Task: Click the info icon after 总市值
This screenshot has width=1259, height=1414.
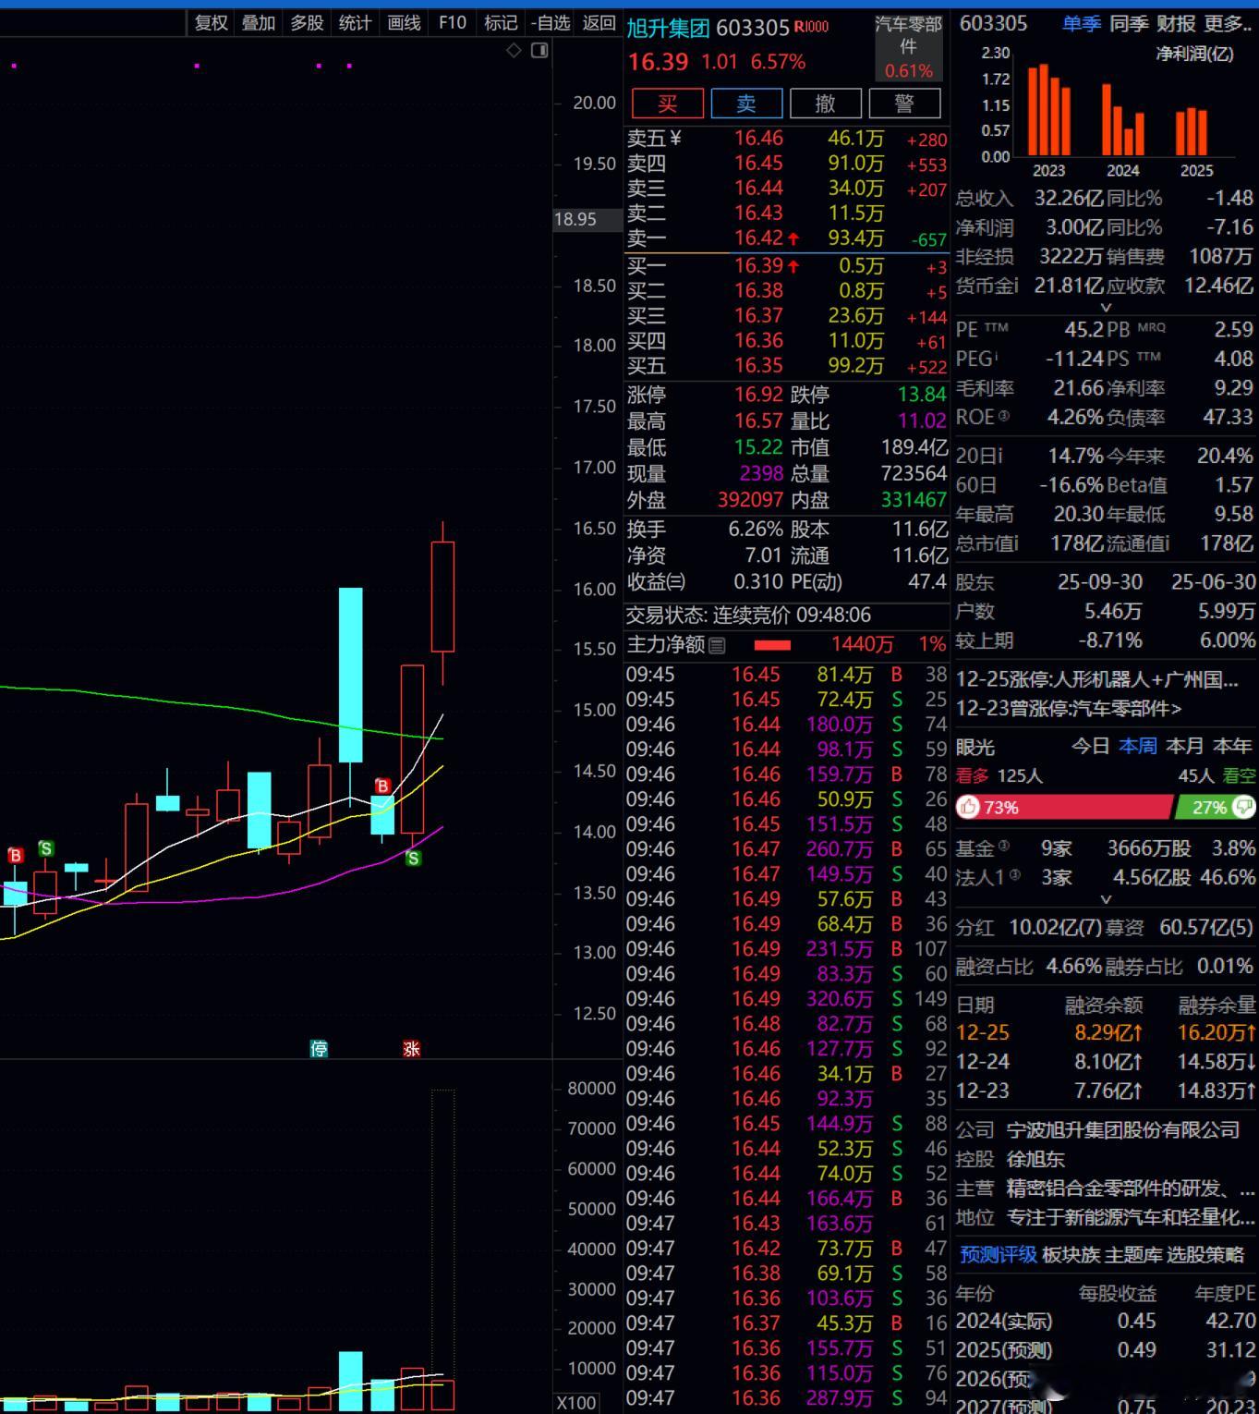Action: click(x=1015, y=543)
